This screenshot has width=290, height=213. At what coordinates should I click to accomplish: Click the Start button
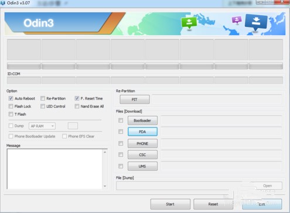click(170, 204)
